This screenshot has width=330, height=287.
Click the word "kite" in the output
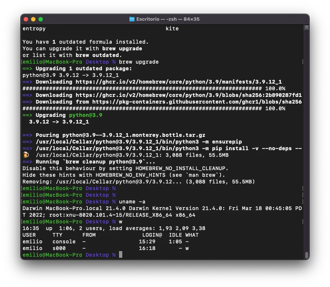pyautogui.click(x=172, y=28)
